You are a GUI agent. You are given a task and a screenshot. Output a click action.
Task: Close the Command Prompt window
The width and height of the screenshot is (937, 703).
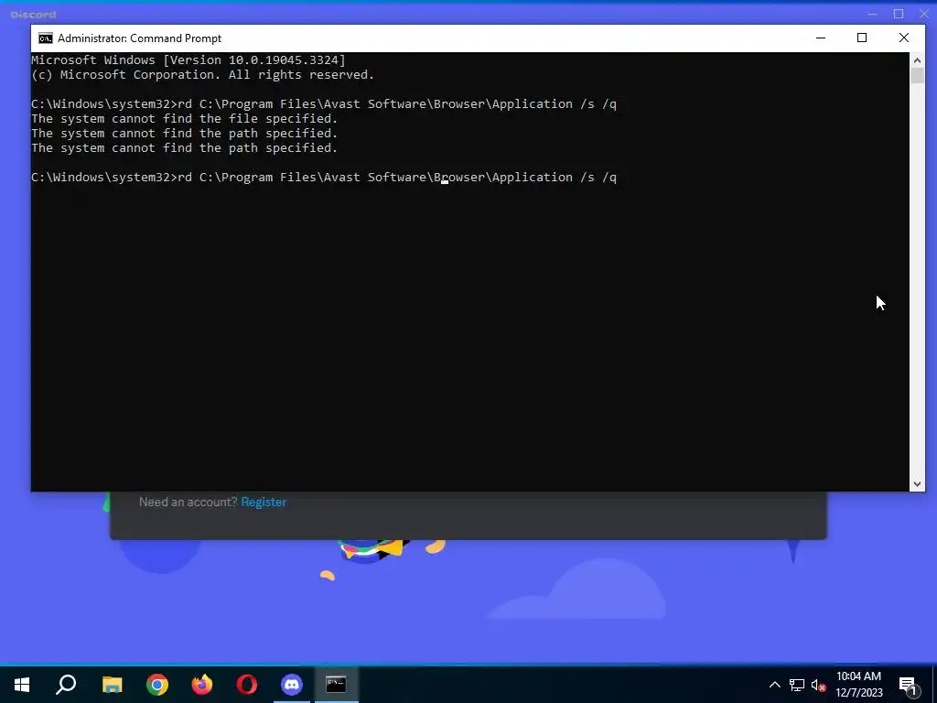(904, 38)
